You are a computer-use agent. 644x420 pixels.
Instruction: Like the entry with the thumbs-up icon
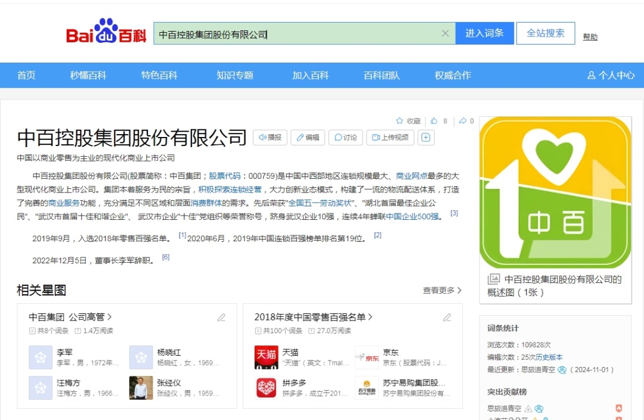(434, 120)
